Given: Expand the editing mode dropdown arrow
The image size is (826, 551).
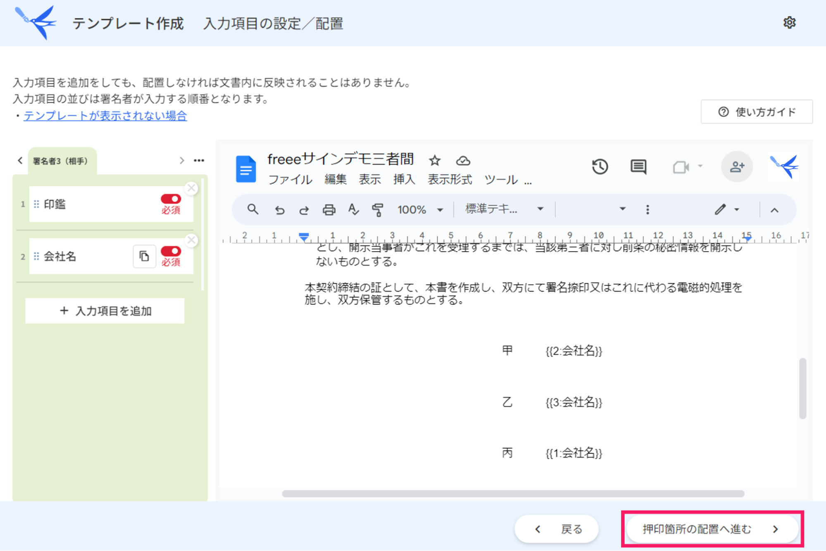Looking at the screenshot, I should click(737, 210).
